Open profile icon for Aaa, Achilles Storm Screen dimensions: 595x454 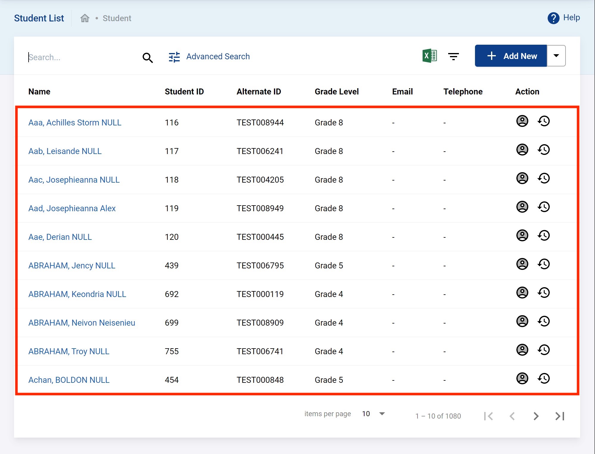522,121
